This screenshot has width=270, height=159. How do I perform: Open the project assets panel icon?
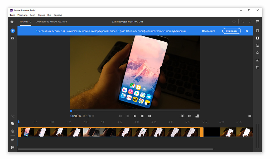click(x=13, y=38)
